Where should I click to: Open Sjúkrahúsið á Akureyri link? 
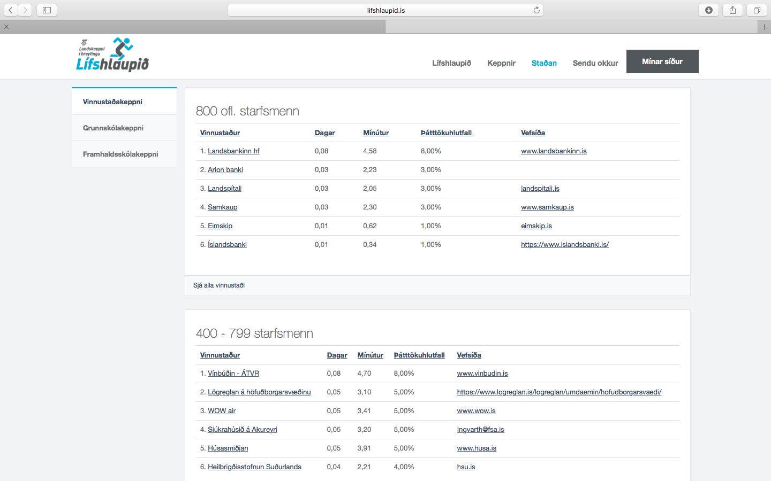243,430
